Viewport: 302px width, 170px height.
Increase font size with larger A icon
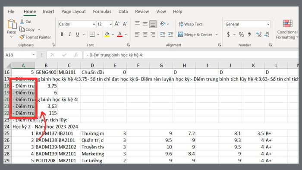pyautogui.click(x=117, y=24)
